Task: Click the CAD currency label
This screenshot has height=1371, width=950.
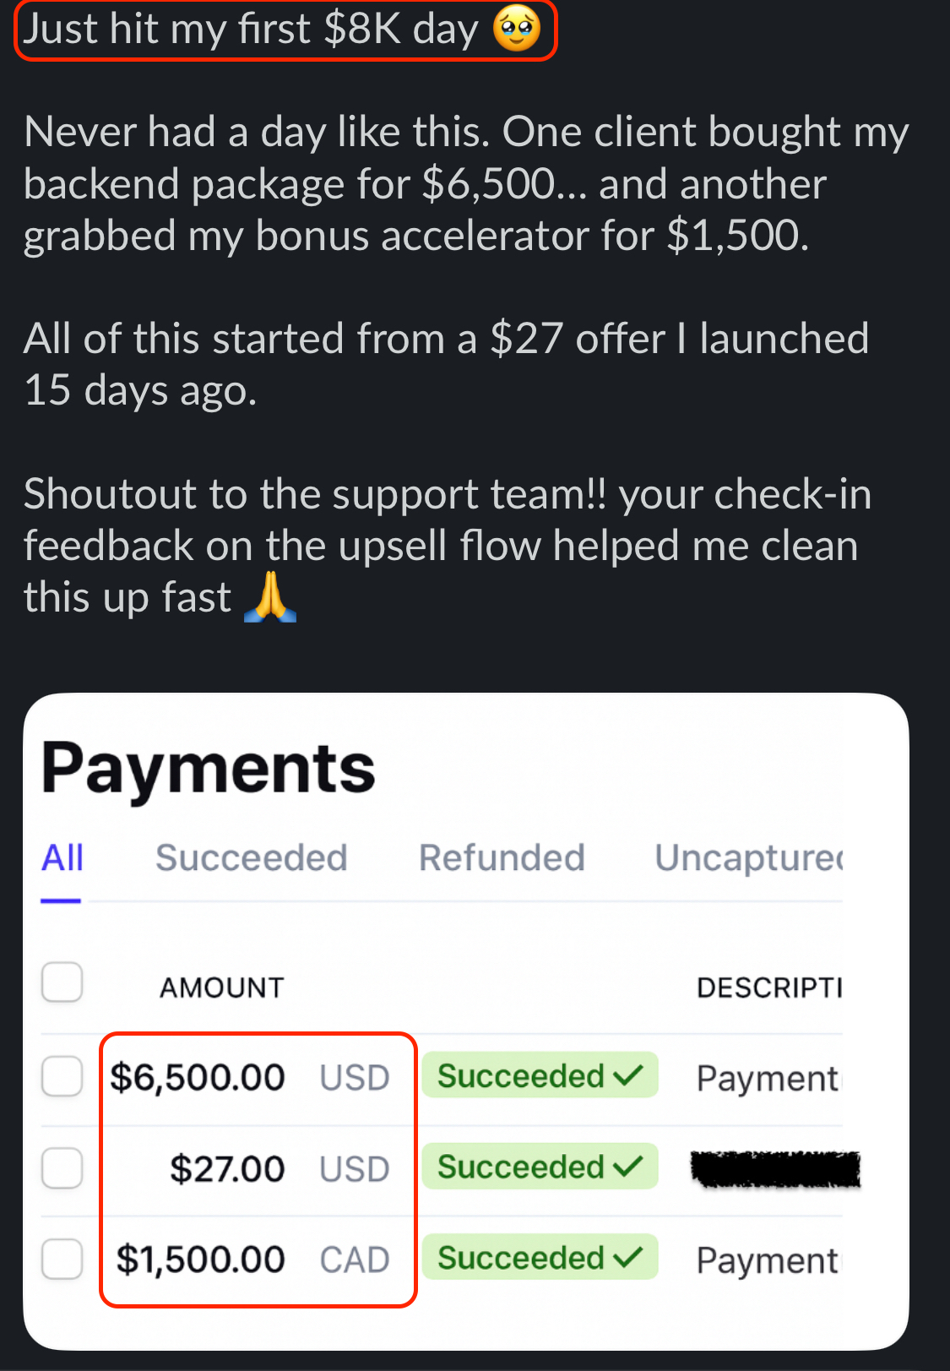Action: click(x=355, y=1260)
